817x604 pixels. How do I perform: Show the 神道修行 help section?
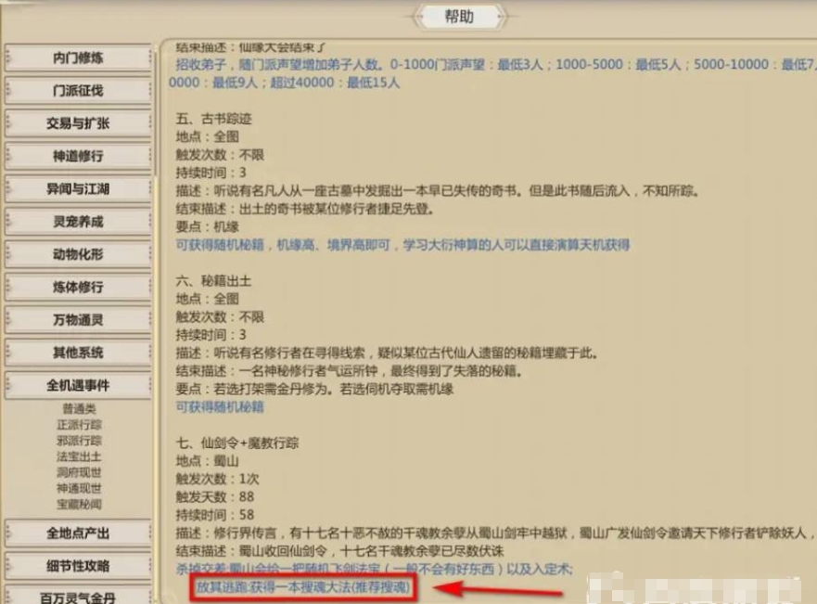click(78, 156)
